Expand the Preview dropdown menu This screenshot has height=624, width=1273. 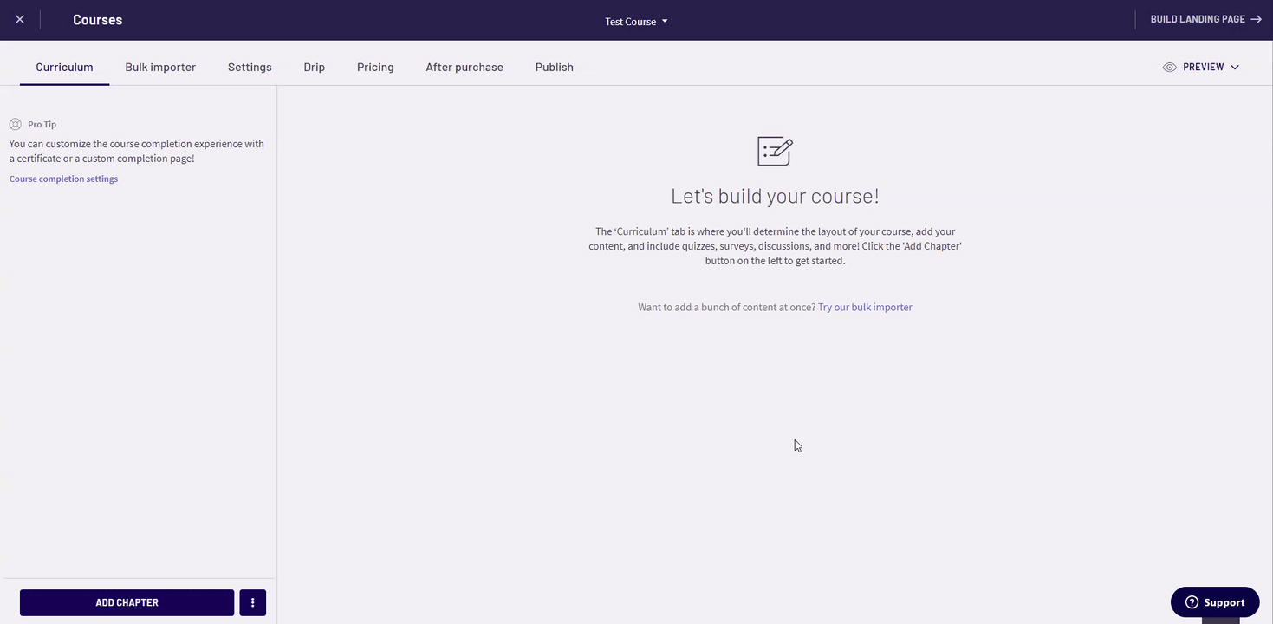[x=1201, y=67]
